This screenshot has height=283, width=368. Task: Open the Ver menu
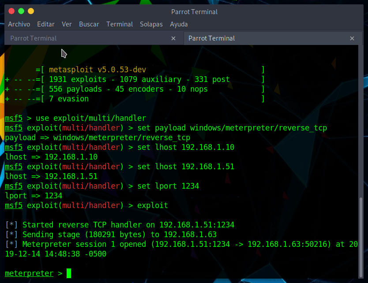point(67,24)
